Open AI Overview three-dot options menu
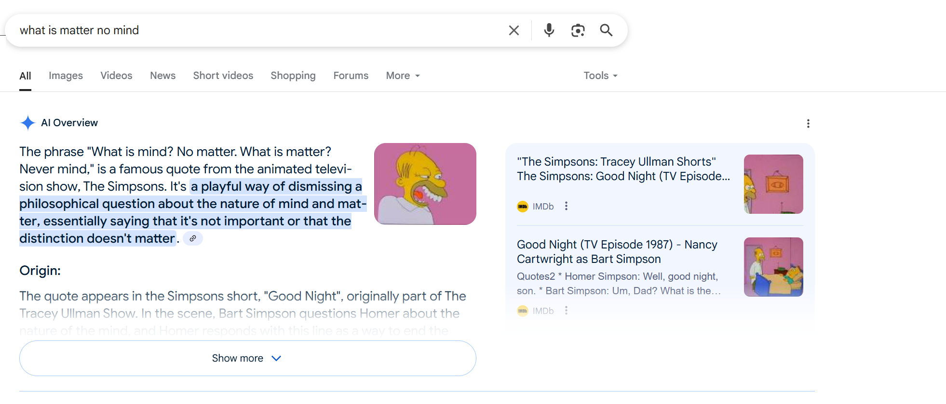The width and height of the screenshot is (946, 404). [x=808, y=123]
